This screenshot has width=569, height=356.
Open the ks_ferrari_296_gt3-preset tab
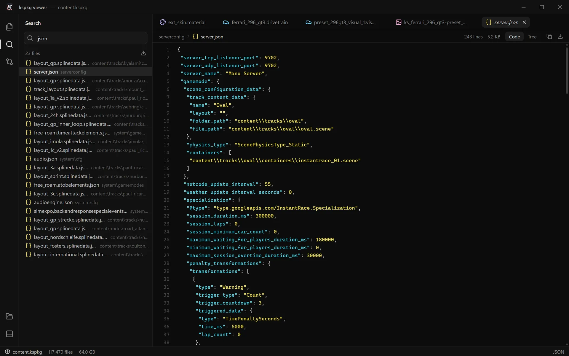[x=431, y=22]
